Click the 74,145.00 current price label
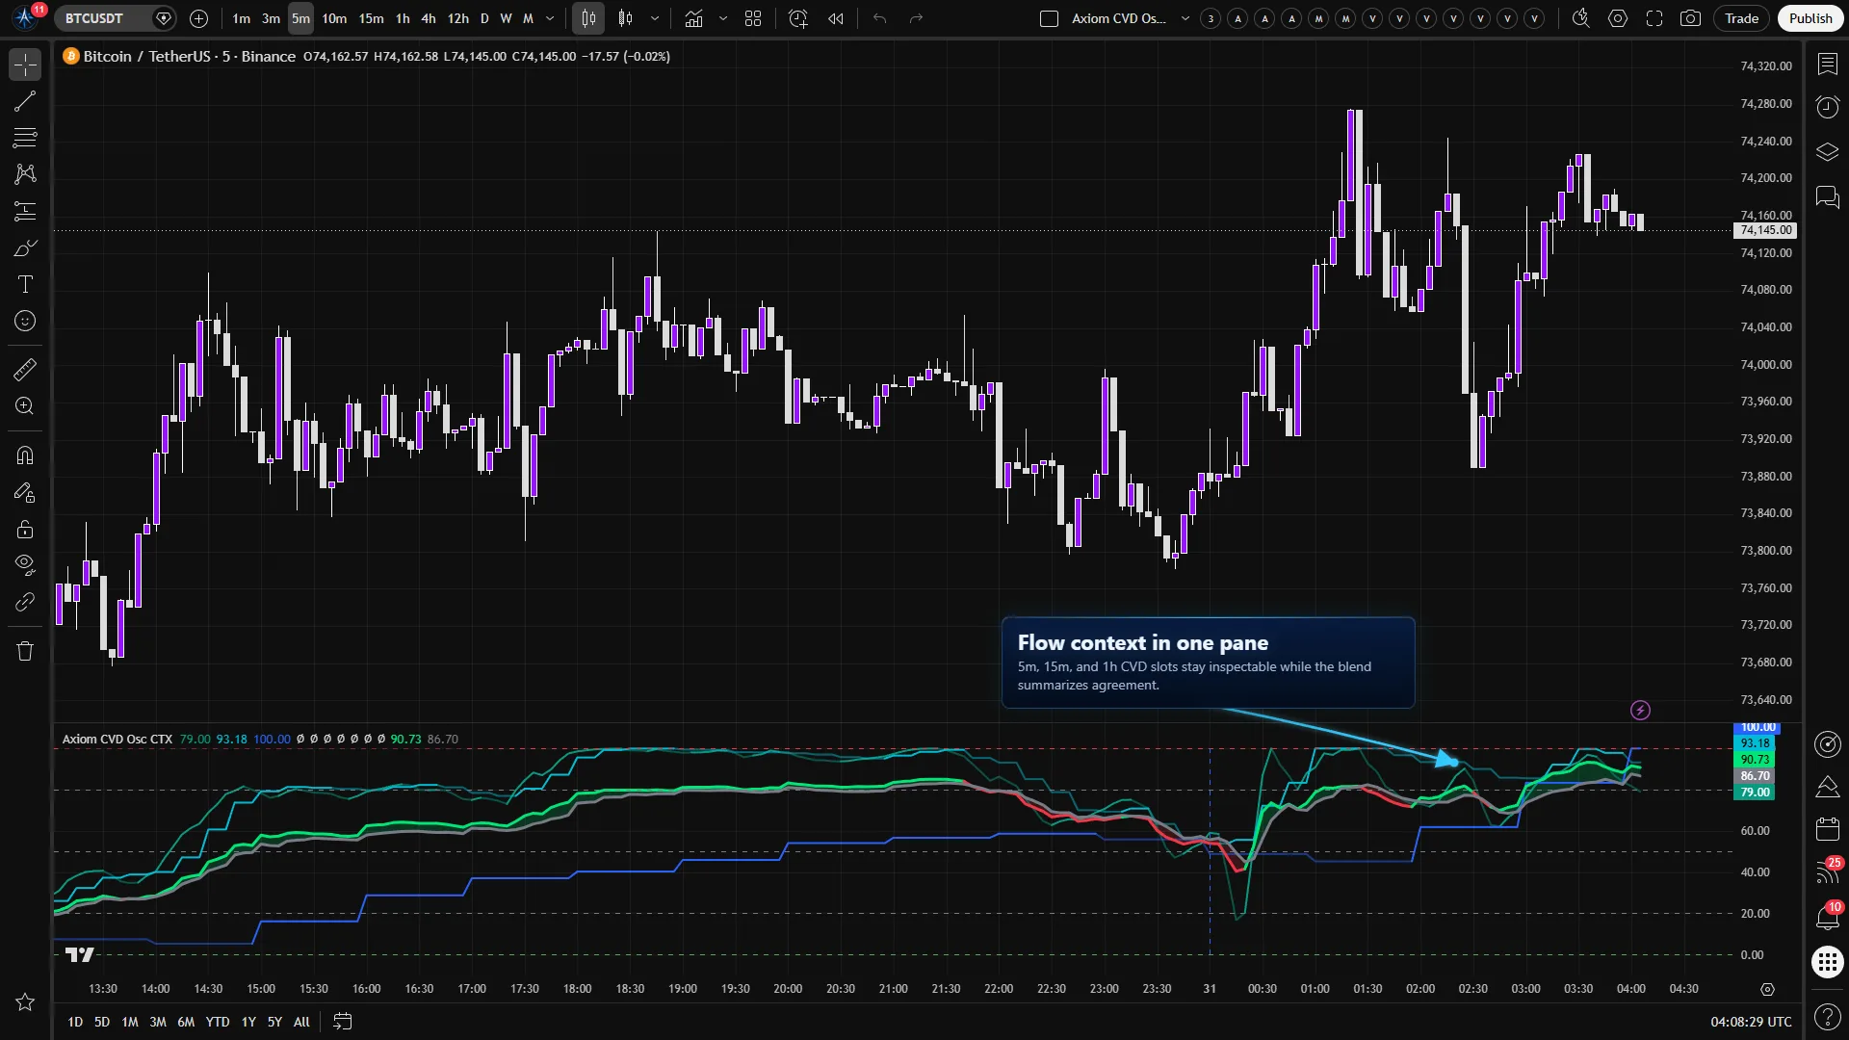The image size is (1849, 1040). click(x=1766, y=230)
